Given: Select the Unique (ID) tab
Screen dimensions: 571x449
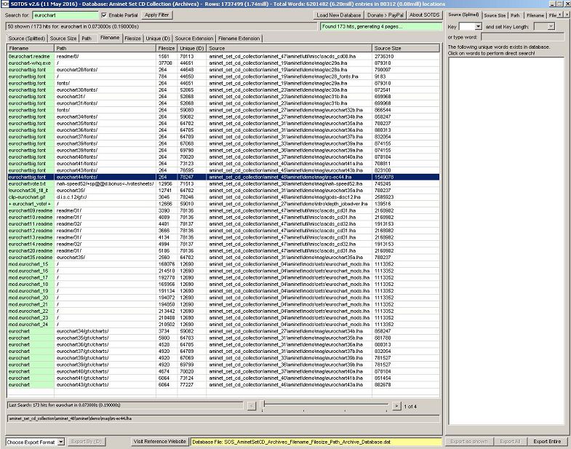Looking at the screenshot, I should click(x=158, y=38).
